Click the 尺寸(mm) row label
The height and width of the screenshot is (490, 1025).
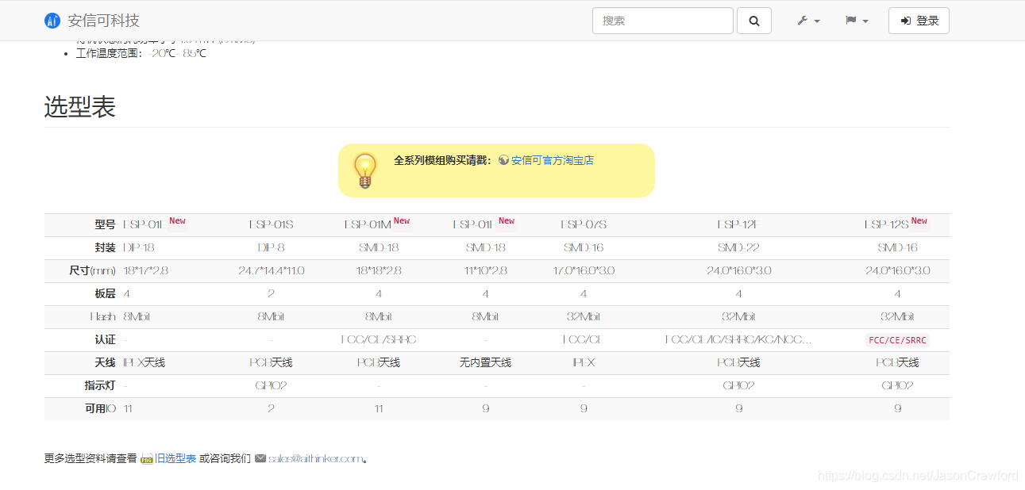coord(92,271)
